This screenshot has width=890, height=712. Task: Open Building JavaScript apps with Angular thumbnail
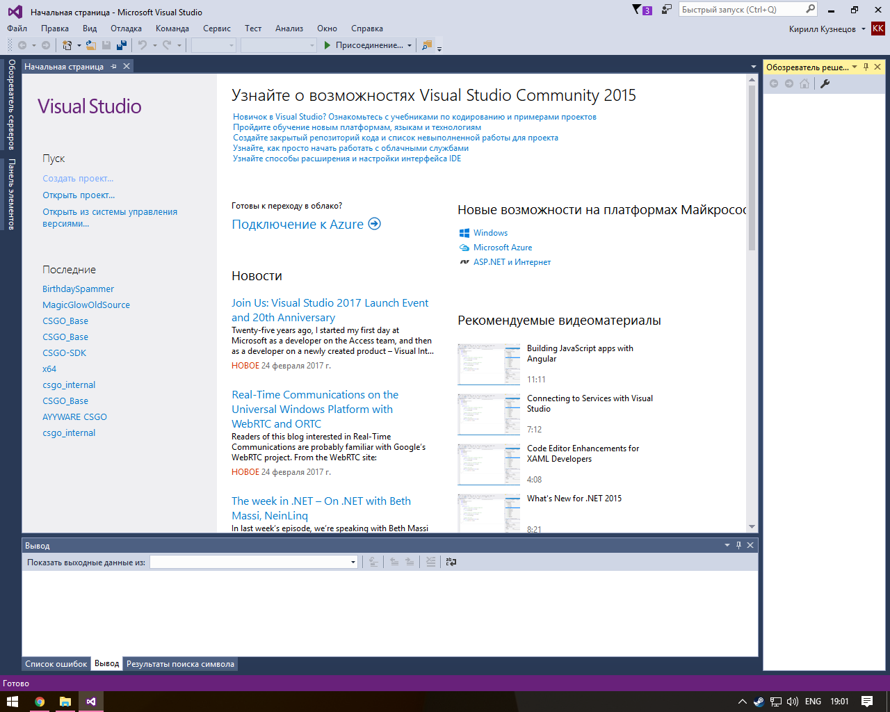[489, 364]
